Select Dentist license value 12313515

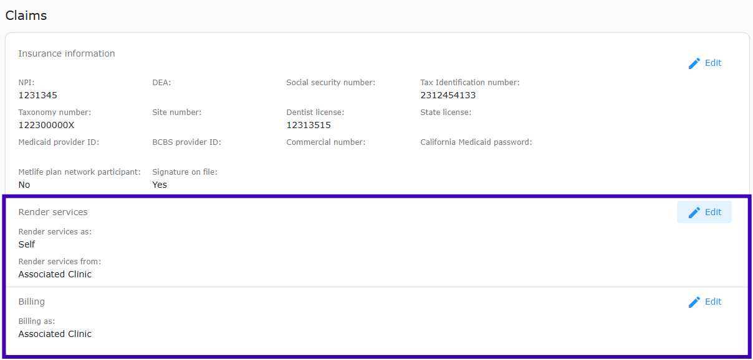309,125
